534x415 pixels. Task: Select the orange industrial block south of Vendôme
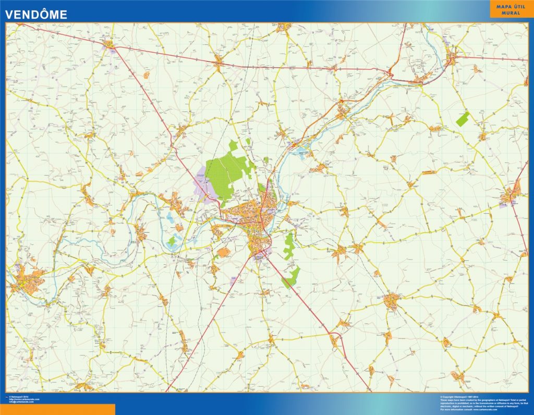[224, 252]
